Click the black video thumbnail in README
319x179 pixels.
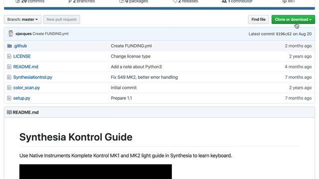coord(96,172)
